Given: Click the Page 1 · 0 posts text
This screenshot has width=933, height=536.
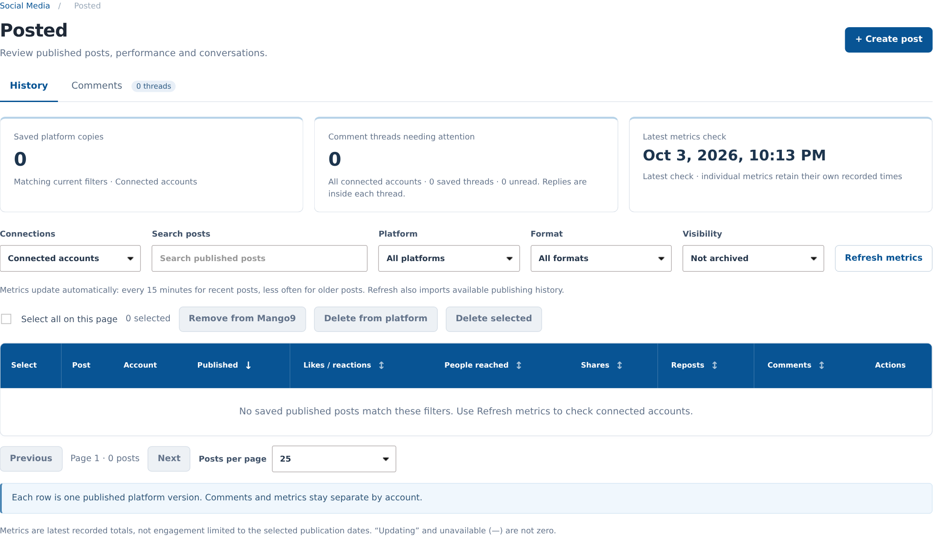Looking at the screenshot, I should click(x=105, y=458).
